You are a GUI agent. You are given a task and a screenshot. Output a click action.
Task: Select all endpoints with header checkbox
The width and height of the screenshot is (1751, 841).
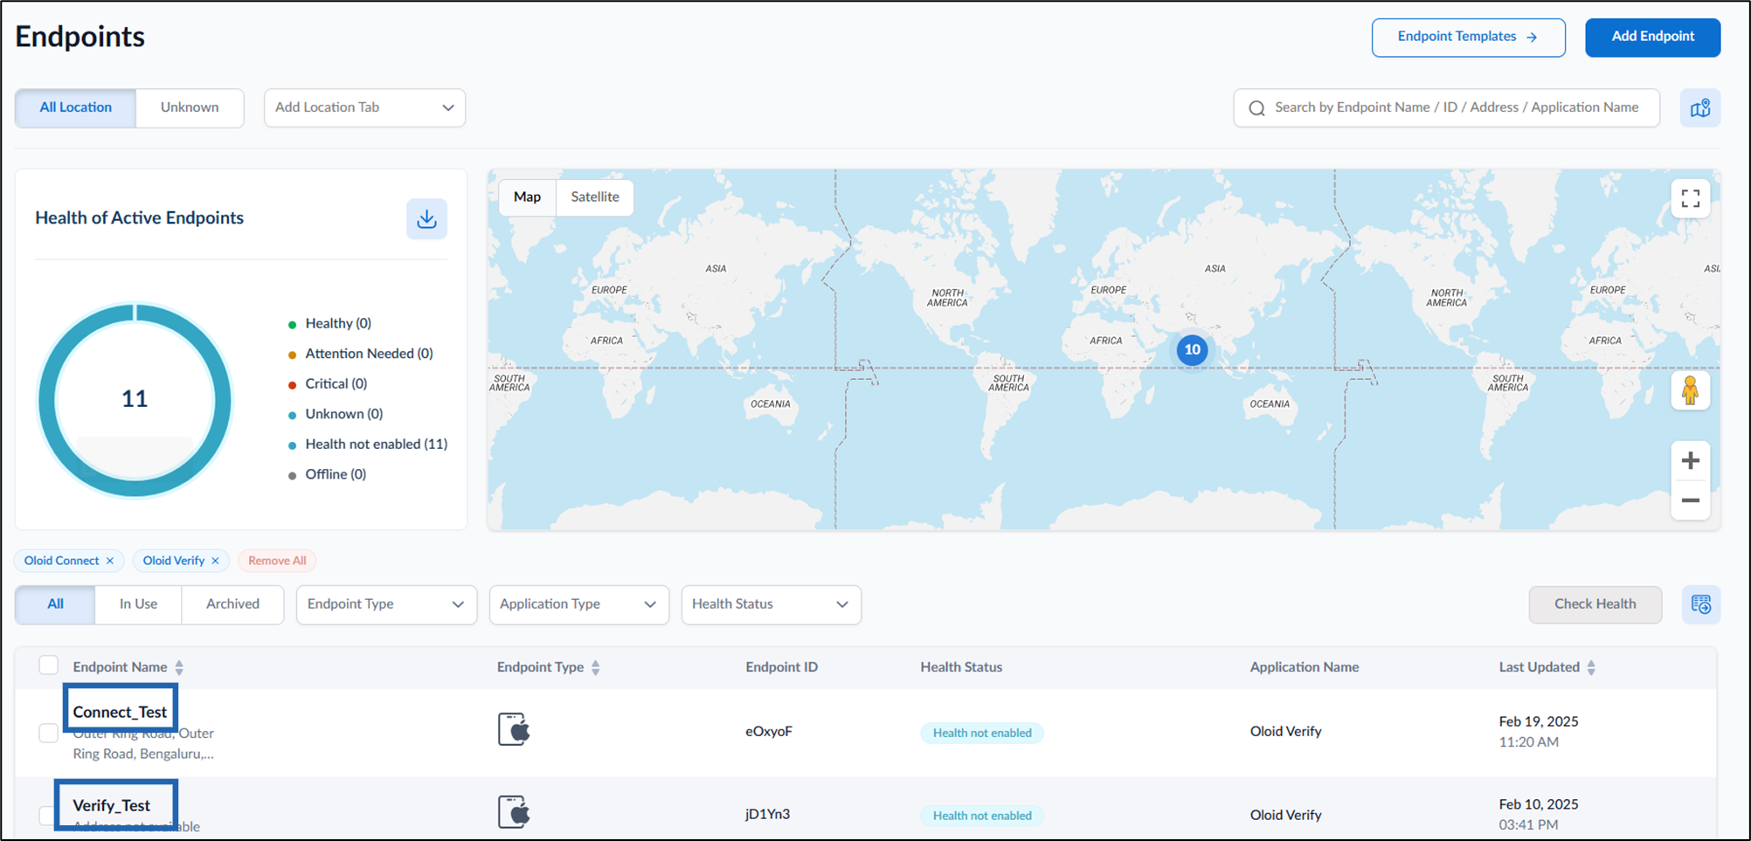coord(49,665)
